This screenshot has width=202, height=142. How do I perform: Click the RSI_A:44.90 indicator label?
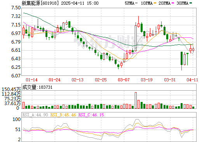pyautogui.click(x=35, y=115)
